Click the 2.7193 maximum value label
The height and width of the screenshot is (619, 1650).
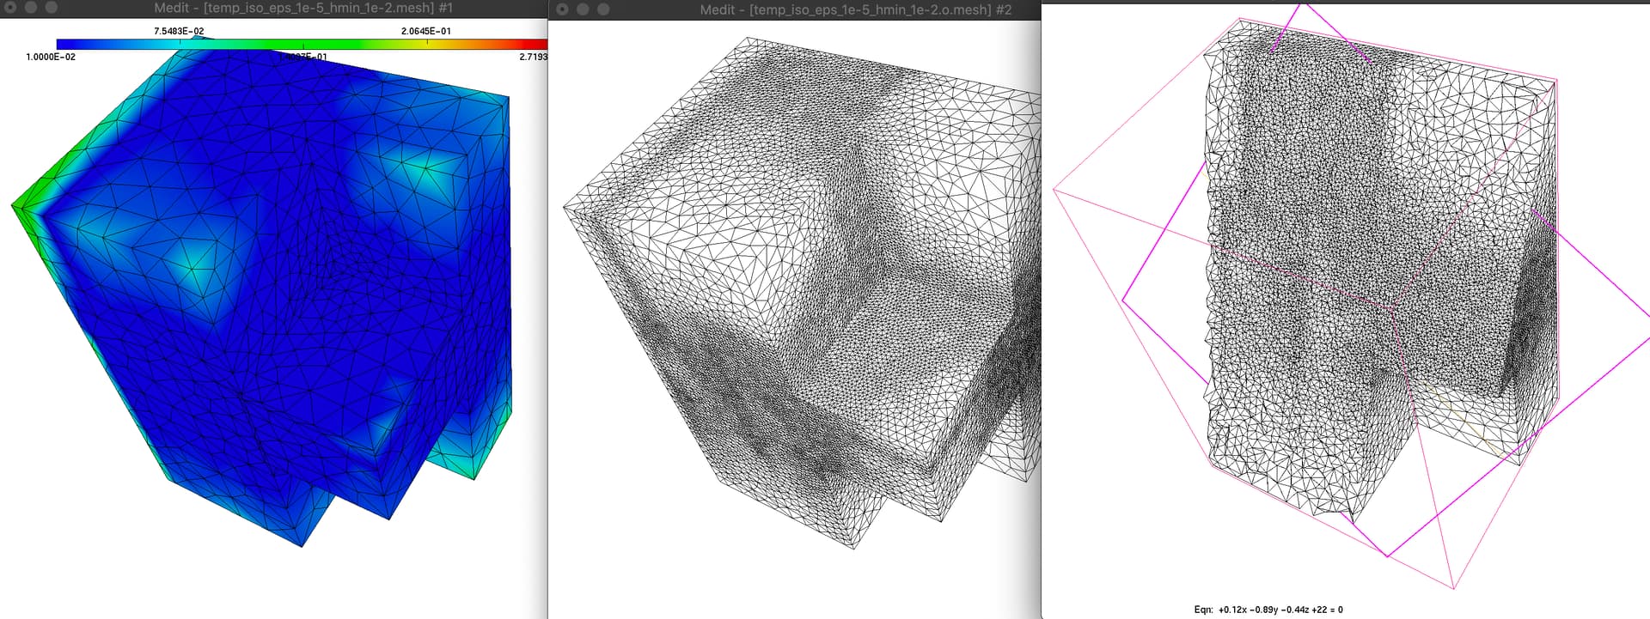533,57
